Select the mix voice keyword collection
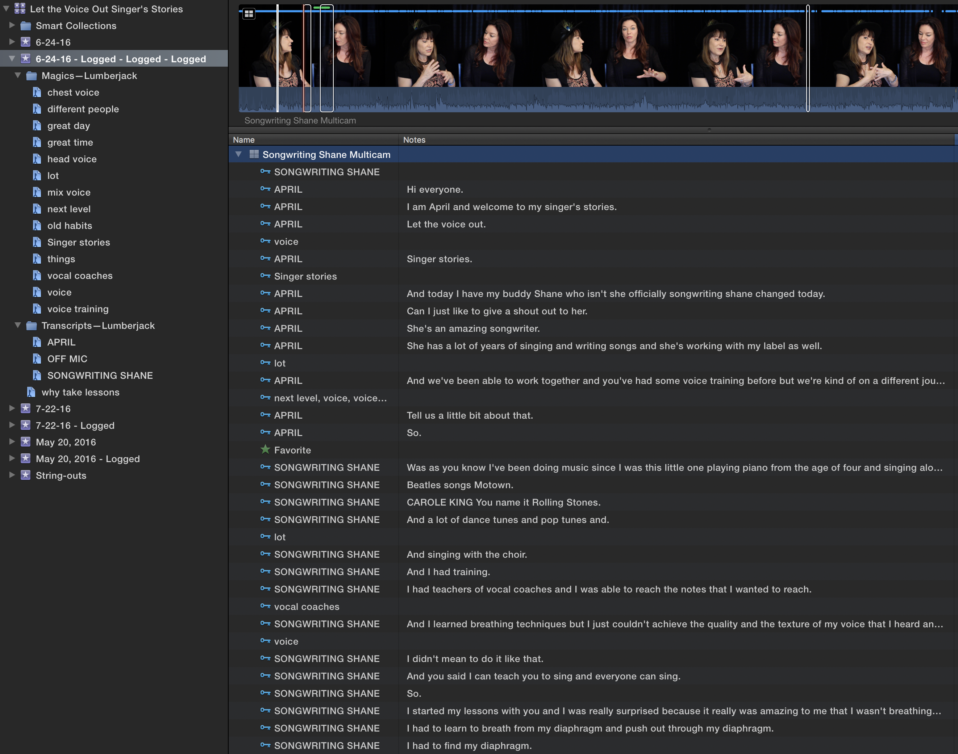This screenshot has height=754, width=958. click(x=69, y=192)
